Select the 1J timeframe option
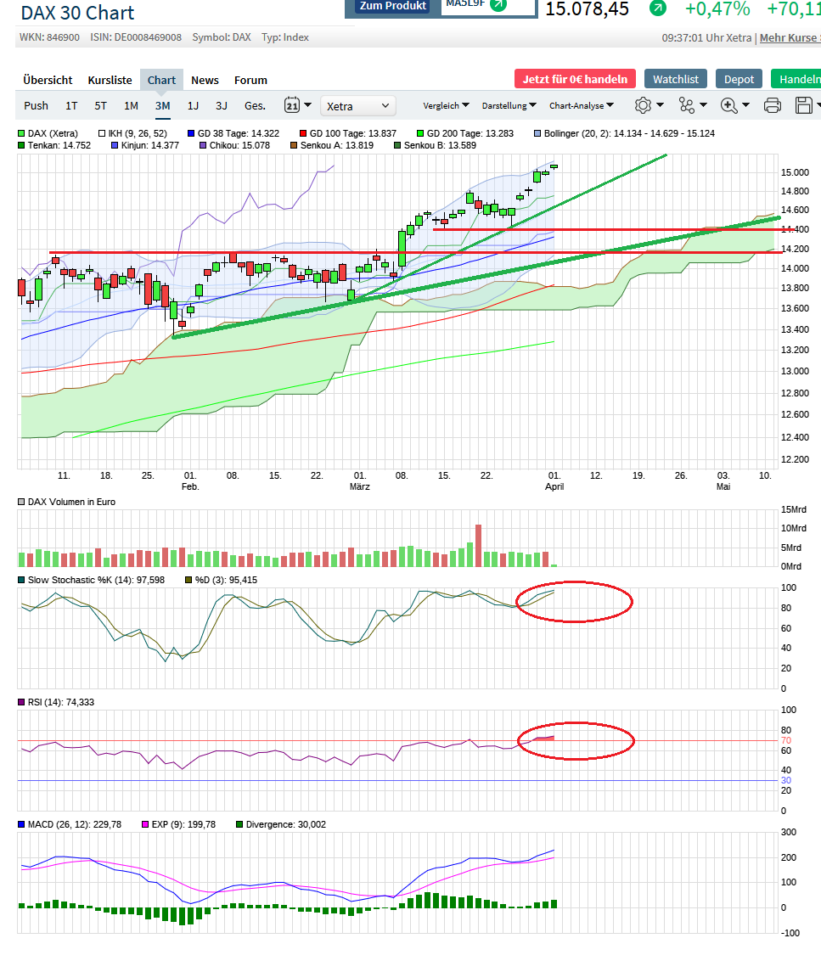821x955 pixels. click(195, 105)
